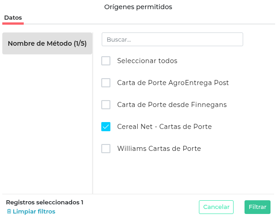This screenshot has height=219, width=276.
Task: Click the Limpiar filtros link text
Action: coord(34,212)
